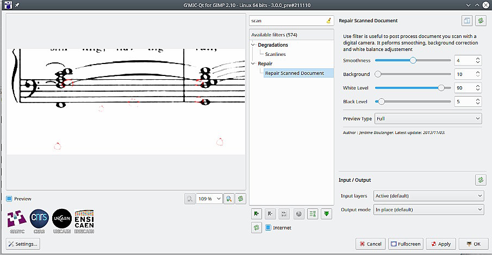Click the Smoothness slider handle
Viewport: 492px width, 255px height.
coord(413,60)
